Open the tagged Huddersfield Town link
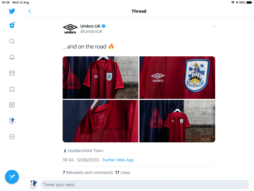254x191 pixels. click(x=85, y=151)
